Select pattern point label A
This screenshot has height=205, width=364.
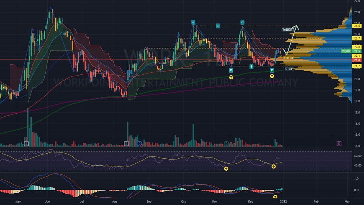pyautogui.click(x=193, y=22)
